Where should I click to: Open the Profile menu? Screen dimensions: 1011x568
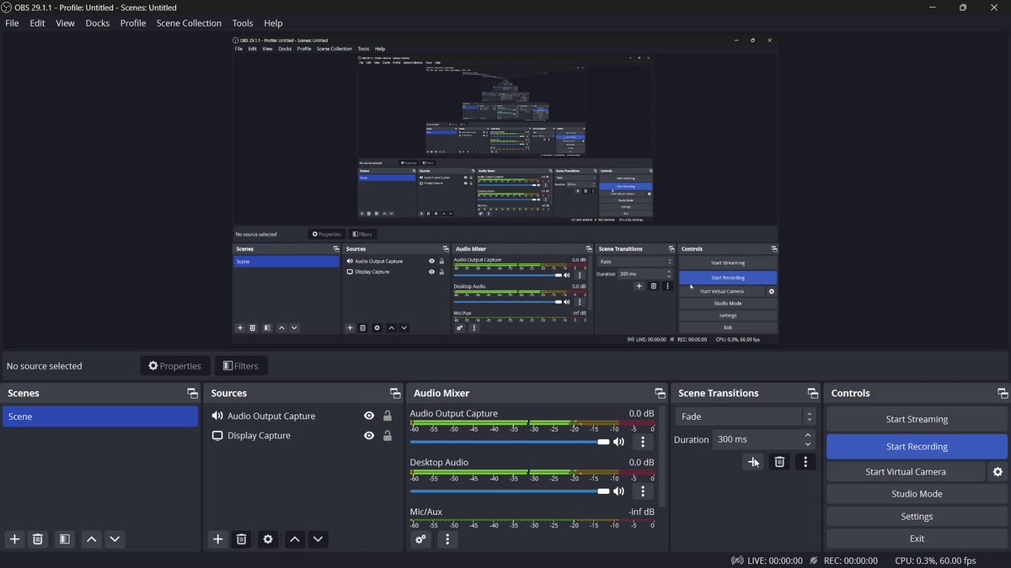coord(133,23)
